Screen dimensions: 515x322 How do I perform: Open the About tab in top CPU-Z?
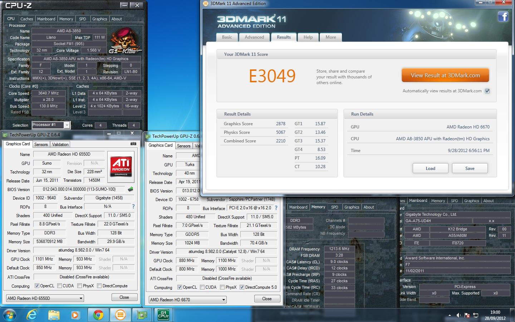(x=117, y=19)
